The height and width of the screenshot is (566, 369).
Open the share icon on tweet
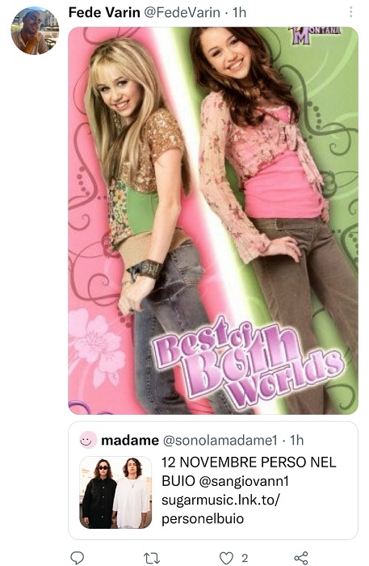(301, 558)
